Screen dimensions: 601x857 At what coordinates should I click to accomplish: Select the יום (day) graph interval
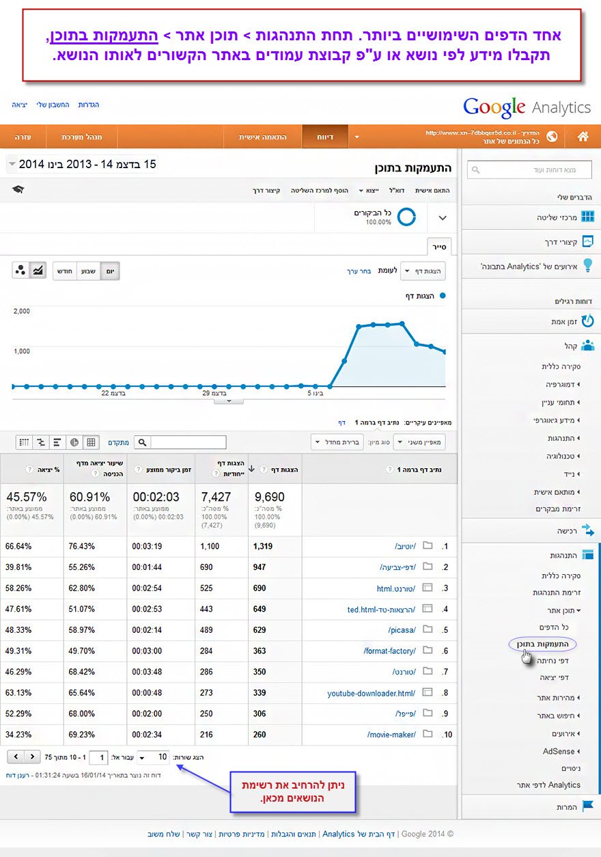coord(109,271)
